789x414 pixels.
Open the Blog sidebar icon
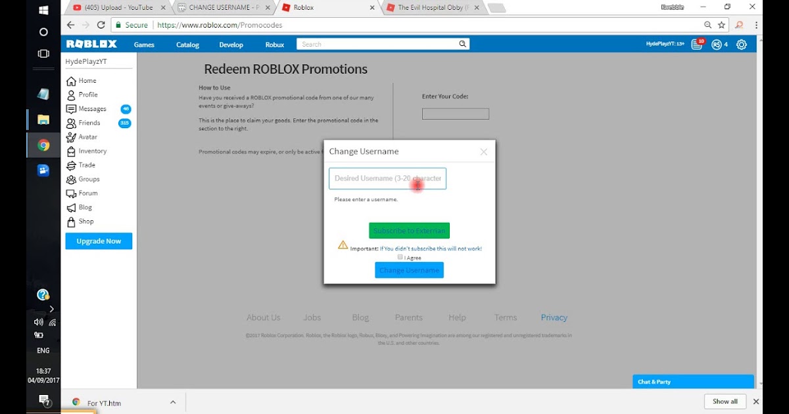coord(71,208)
